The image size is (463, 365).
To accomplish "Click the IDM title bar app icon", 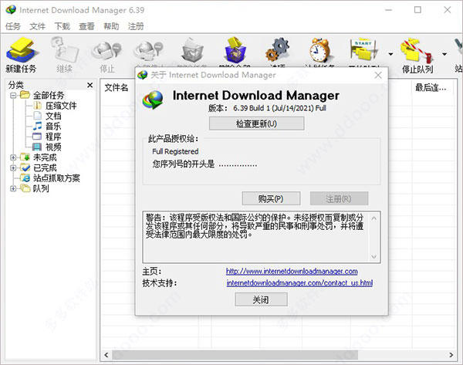I will point(11,10).
